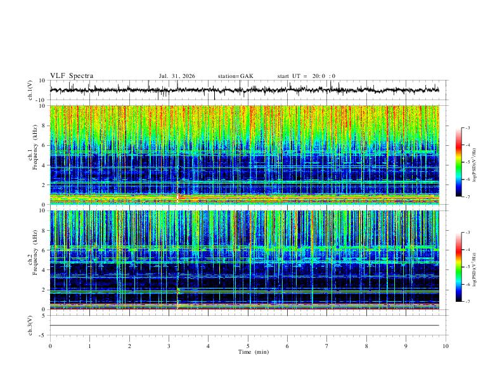The height and width of the screenshot is (388, 502).
Task: Click the flat ch.3 voltage trace line
Action: click(x=245, y=325)
